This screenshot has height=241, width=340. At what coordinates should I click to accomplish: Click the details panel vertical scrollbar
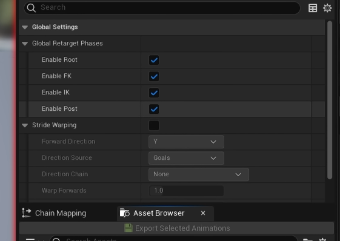point(330,100)
